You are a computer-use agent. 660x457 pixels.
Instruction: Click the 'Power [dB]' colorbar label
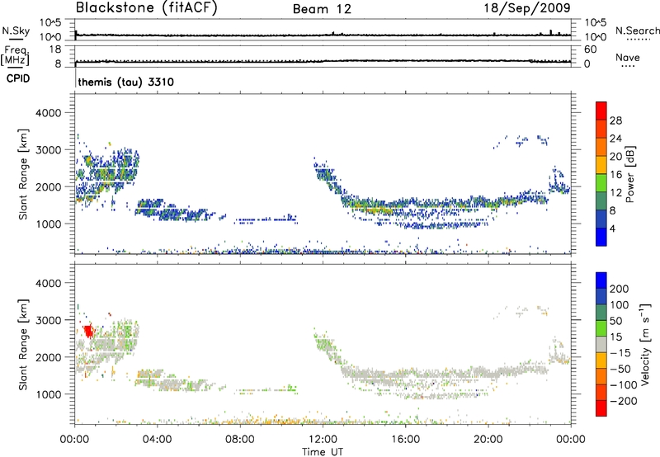pyautogui.click(x=629, y=174)
